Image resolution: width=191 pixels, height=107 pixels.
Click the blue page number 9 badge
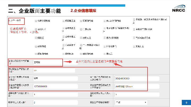pyautogui.click(x=186, y=103)
